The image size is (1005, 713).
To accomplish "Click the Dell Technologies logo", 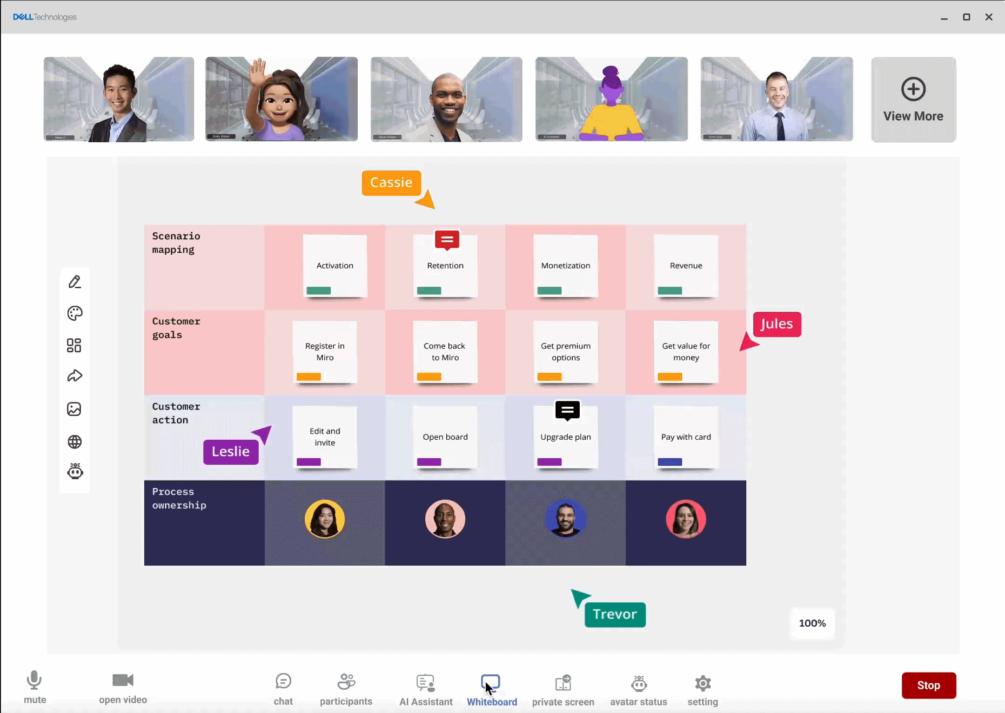I will [45, 17].
